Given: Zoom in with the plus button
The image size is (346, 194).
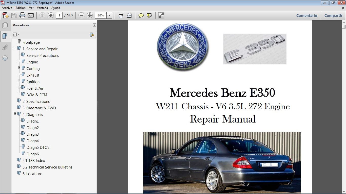Looking at the screenshot, I should [90, 15].
